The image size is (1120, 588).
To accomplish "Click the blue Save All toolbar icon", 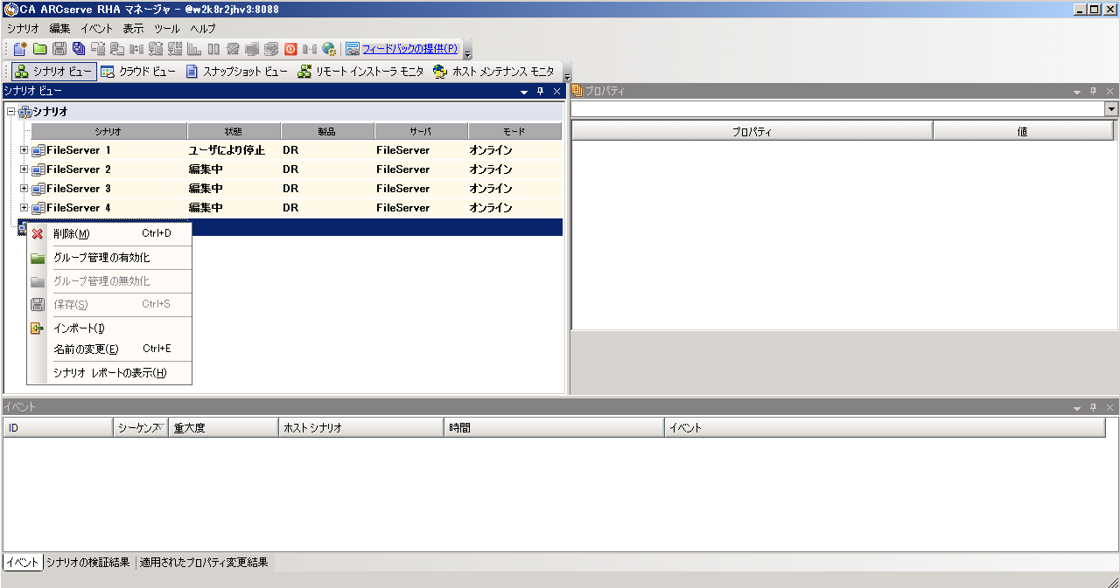I will coord(79,49).
